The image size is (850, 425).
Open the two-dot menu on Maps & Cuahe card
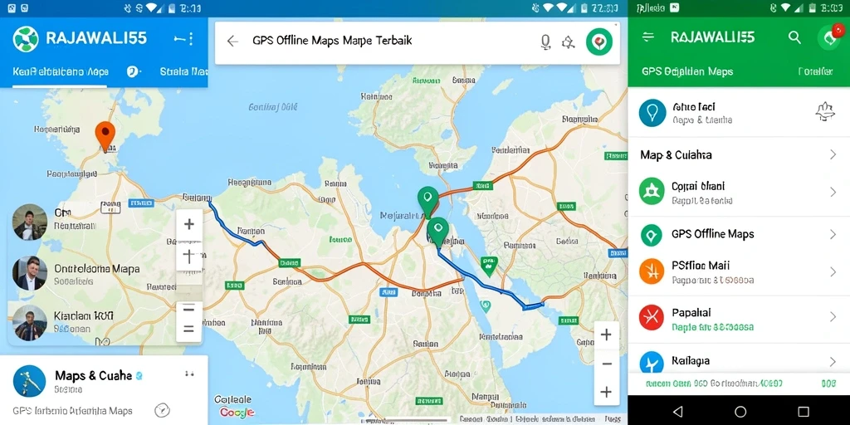[x=189, y=374]
